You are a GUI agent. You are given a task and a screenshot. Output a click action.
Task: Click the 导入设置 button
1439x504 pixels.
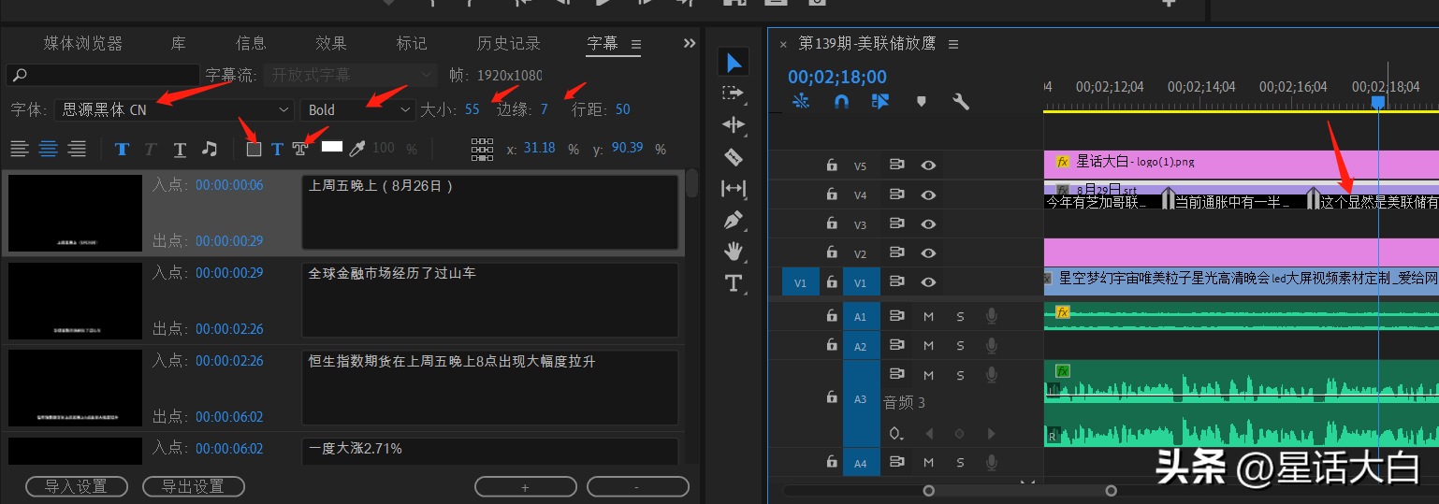coord(76,486)
